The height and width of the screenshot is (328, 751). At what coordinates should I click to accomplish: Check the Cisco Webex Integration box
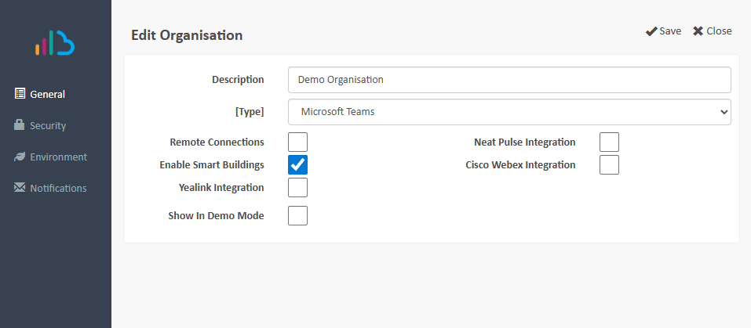[x=609, y=165]
